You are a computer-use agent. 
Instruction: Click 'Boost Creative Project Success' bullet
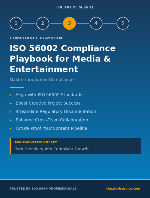point(48,103)
